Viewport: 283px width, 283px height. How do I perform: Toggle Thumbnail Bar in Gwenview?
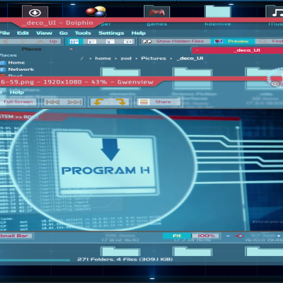coord(16,236)
